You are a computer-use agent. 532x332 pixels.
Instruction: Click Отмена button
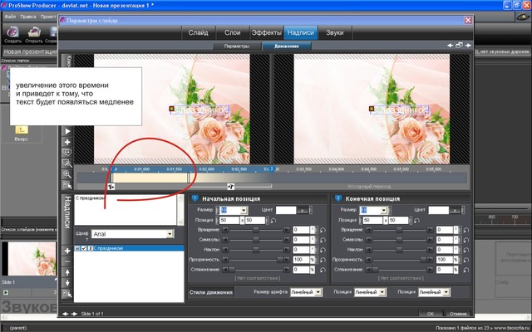click(x=458, y=314)
